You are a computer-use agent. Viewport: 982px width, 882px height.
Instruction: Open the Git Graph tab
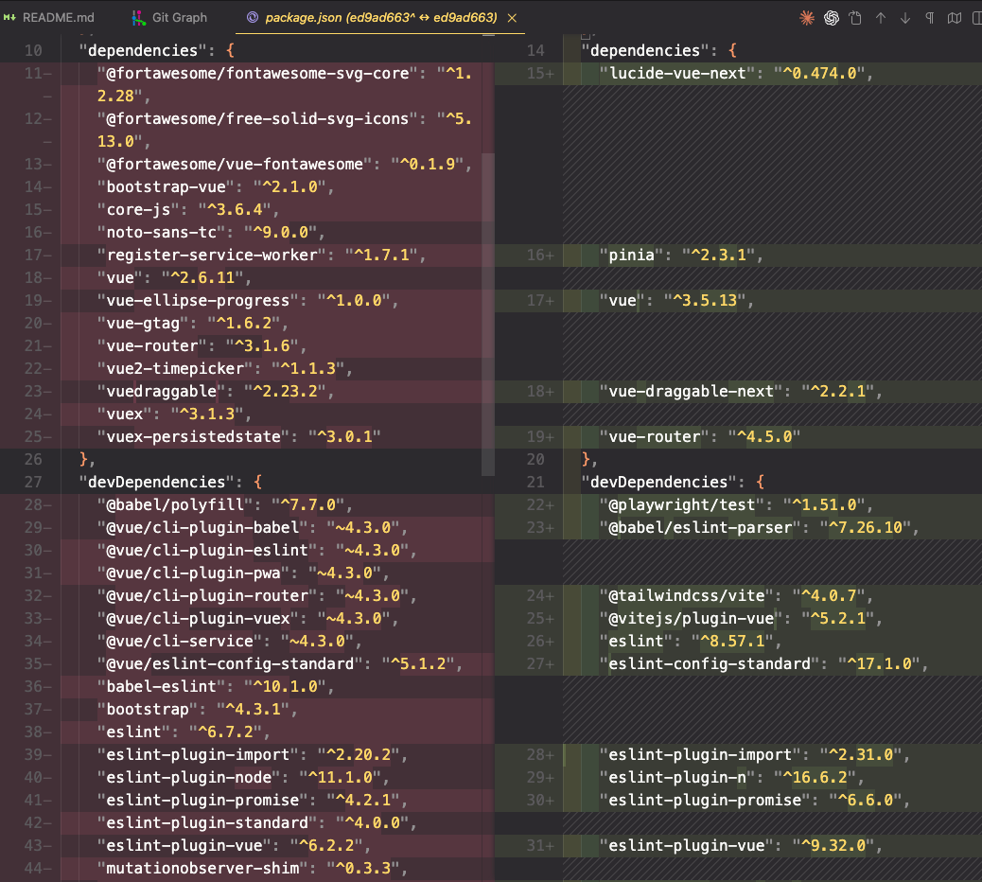(179, 18)
